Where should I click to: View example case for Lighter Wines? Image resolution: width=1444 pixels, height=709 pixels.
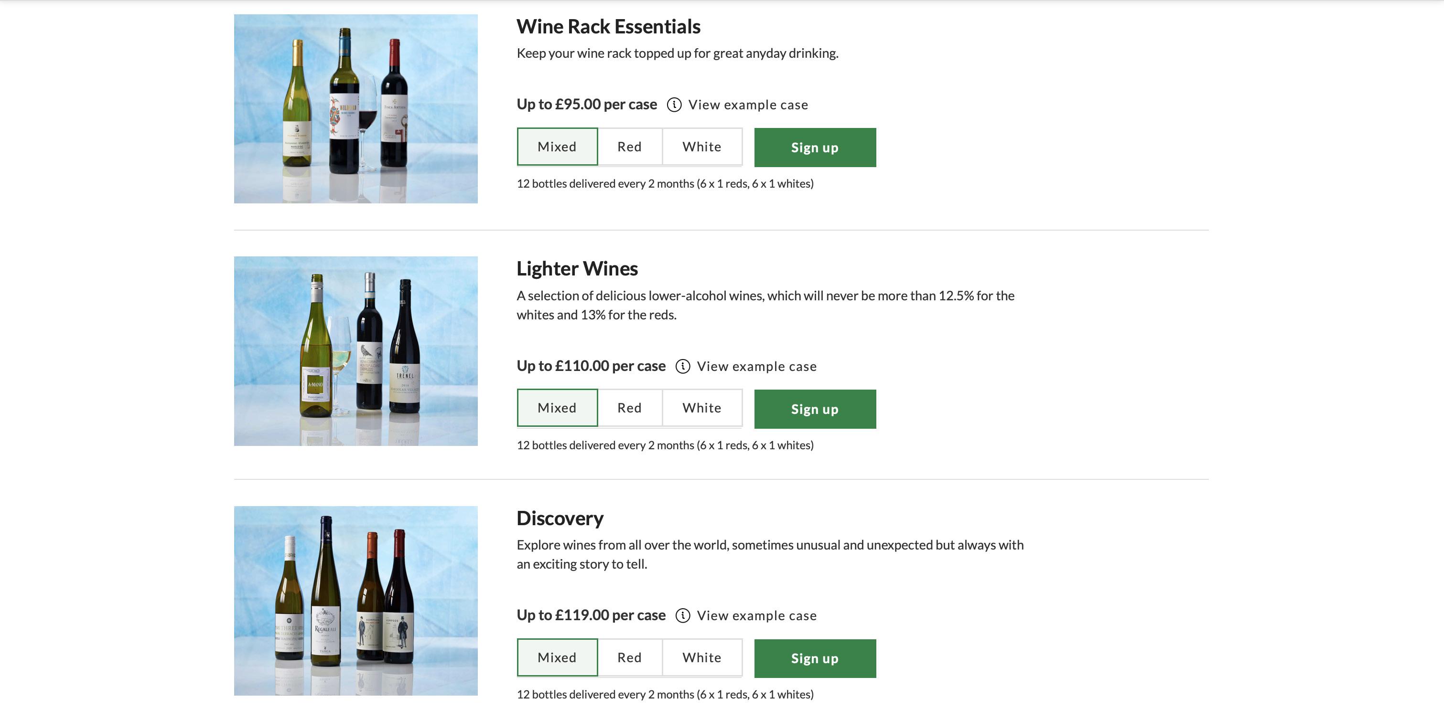coord(756,366)
